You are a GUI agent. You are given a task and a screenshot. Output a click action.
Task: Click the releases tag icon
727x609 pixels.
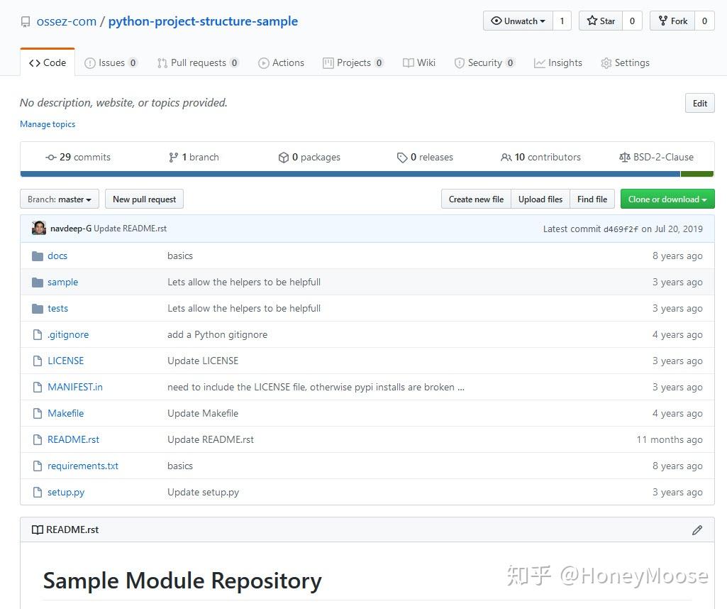click(402, 158)
